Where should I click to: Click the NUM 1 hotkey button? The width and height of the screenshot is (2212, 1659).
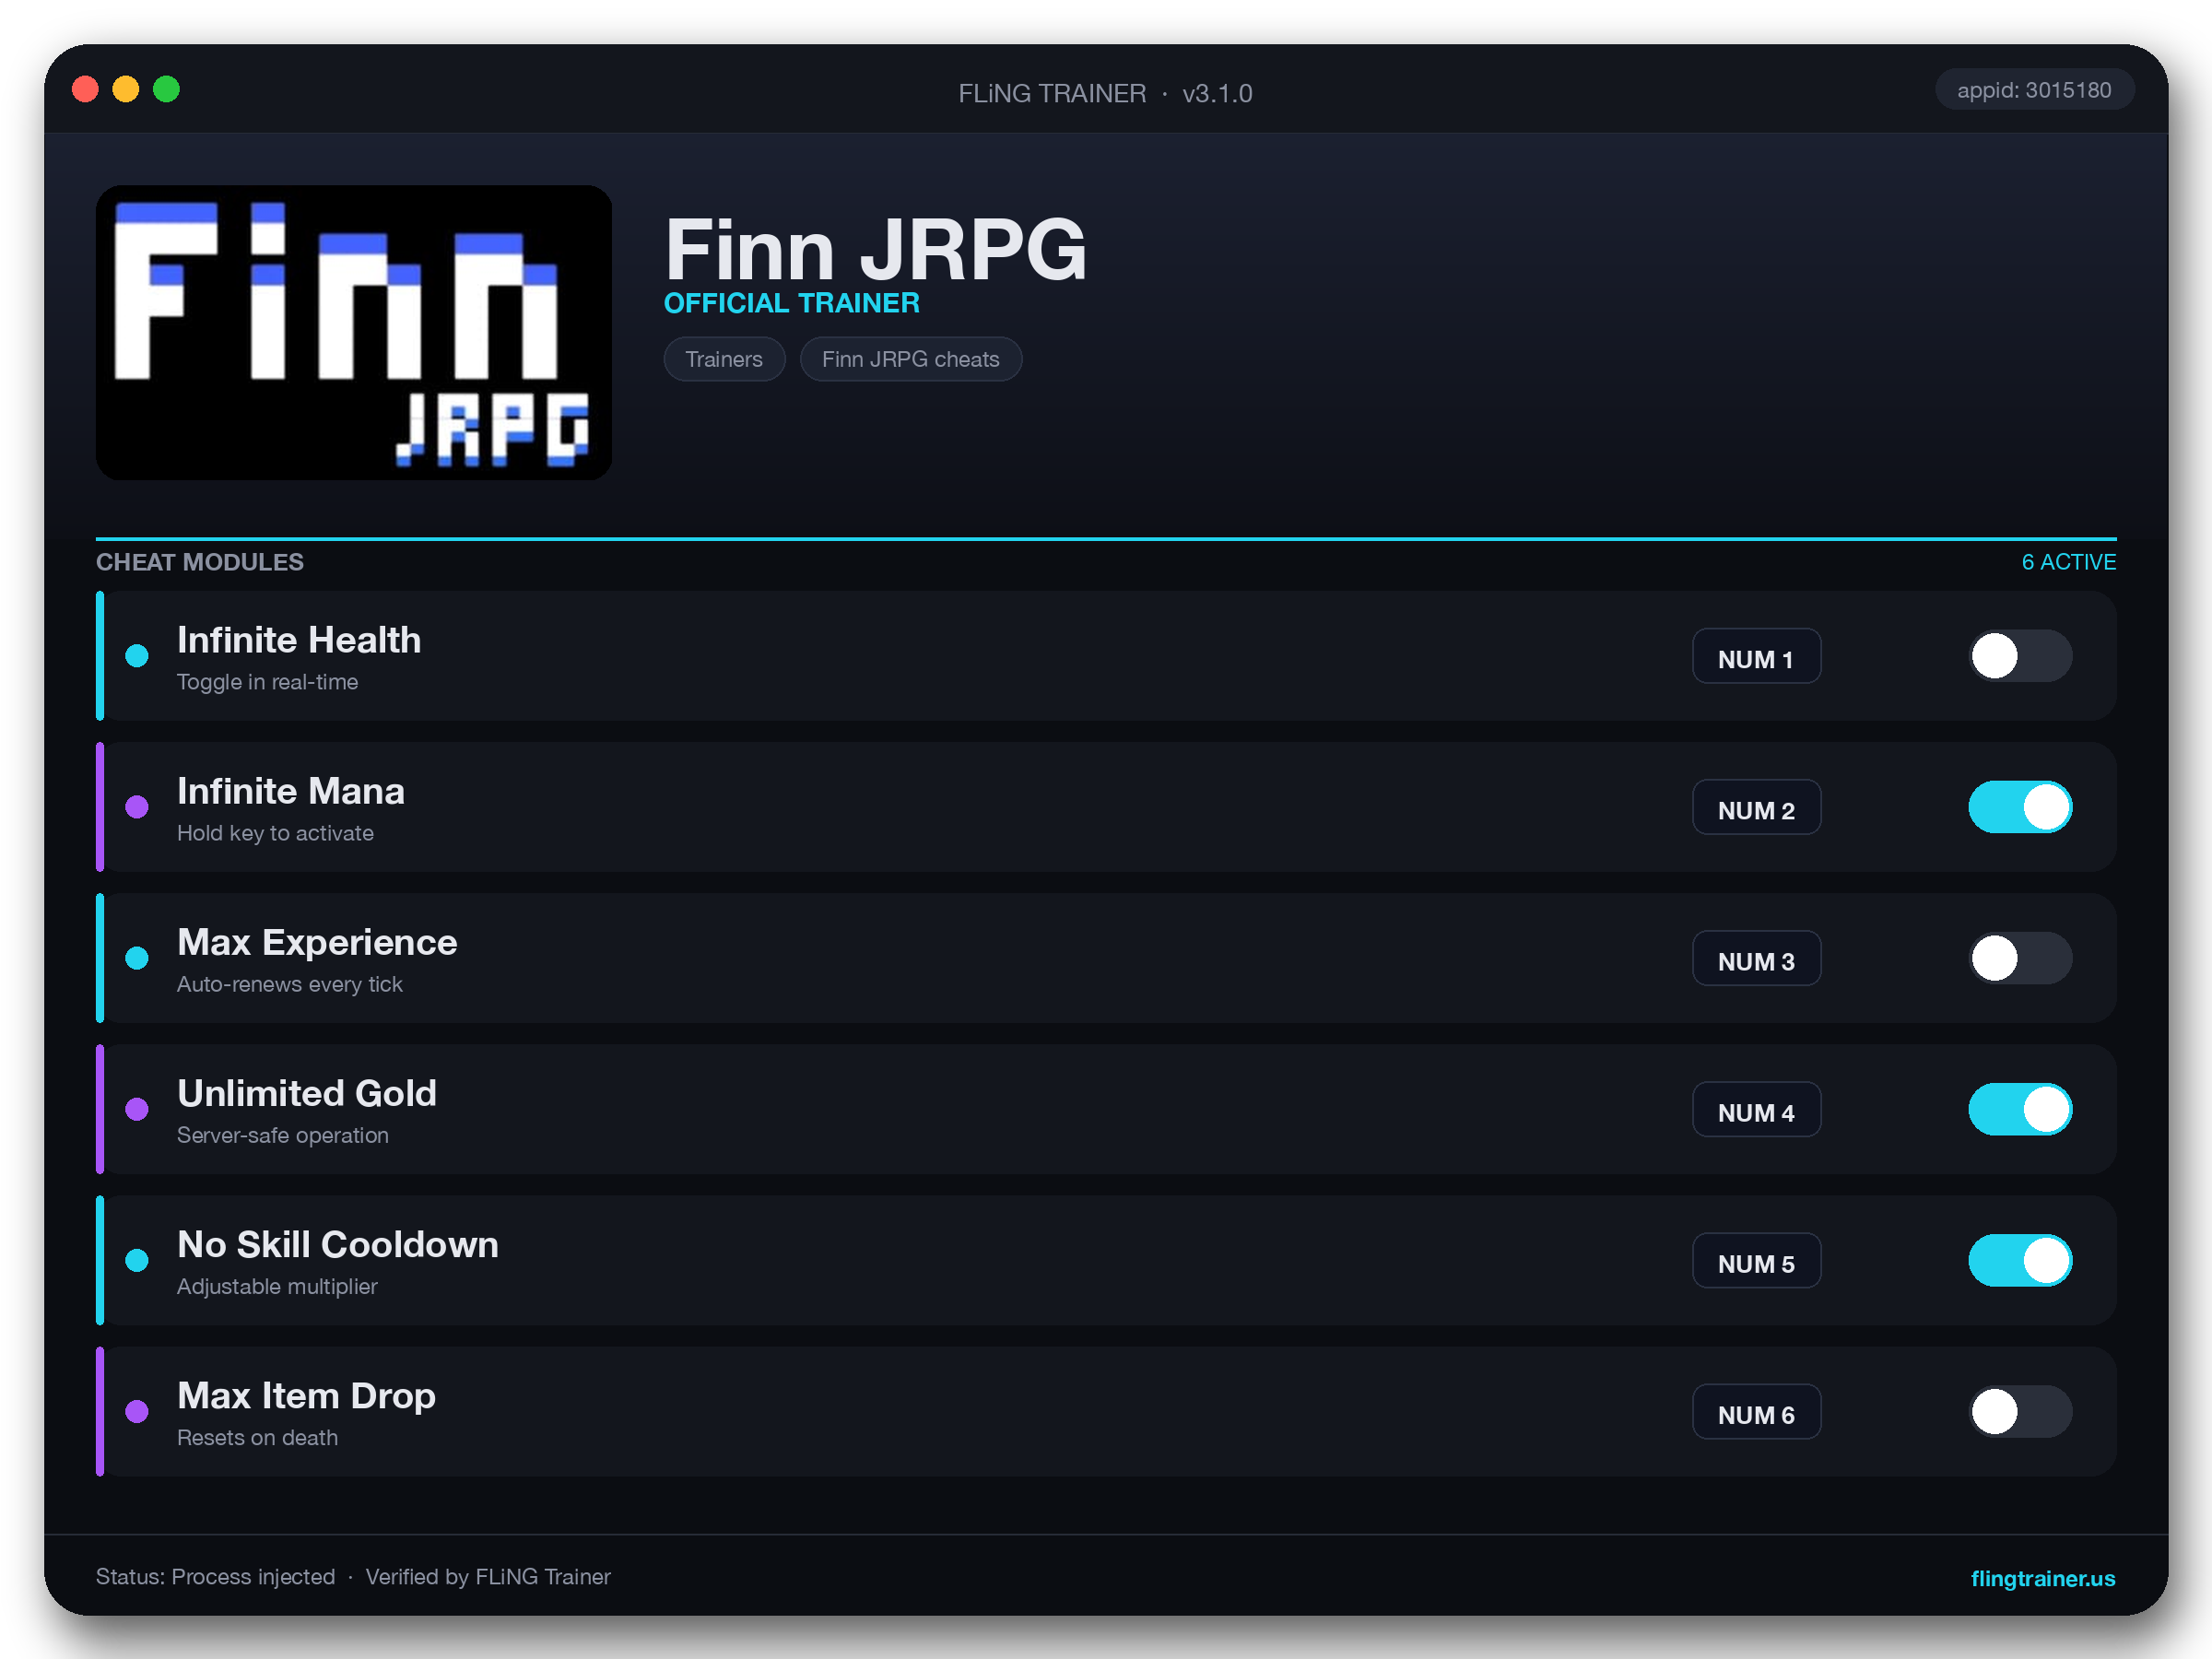click(1756, 657)
